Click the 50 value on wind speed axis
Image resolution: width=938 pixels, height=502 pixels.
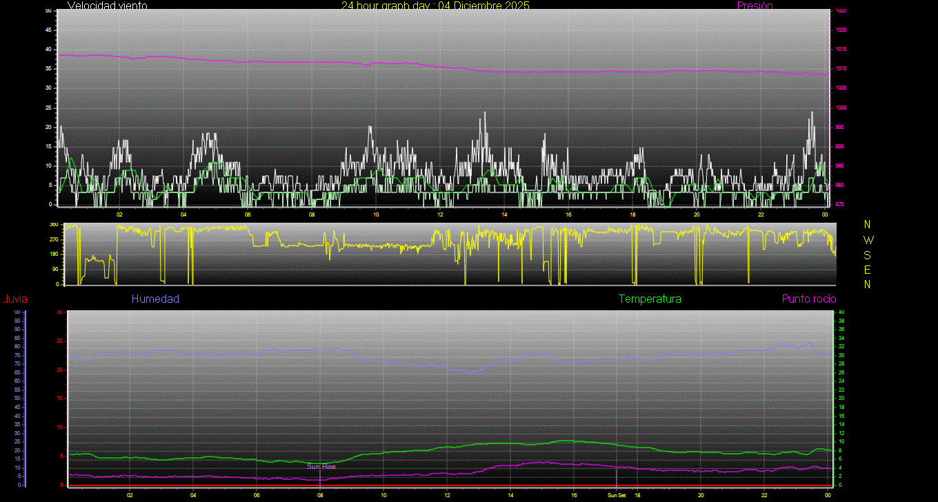point(48,11)
